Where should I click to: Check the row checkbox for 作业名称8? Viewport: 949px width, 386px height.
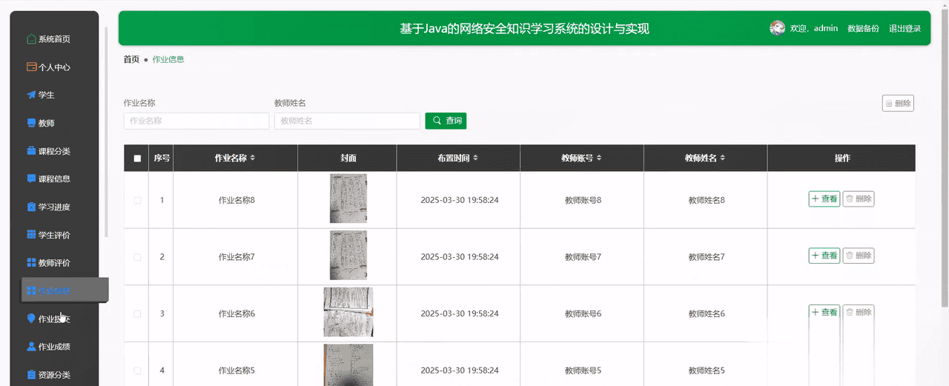[137, 200]
